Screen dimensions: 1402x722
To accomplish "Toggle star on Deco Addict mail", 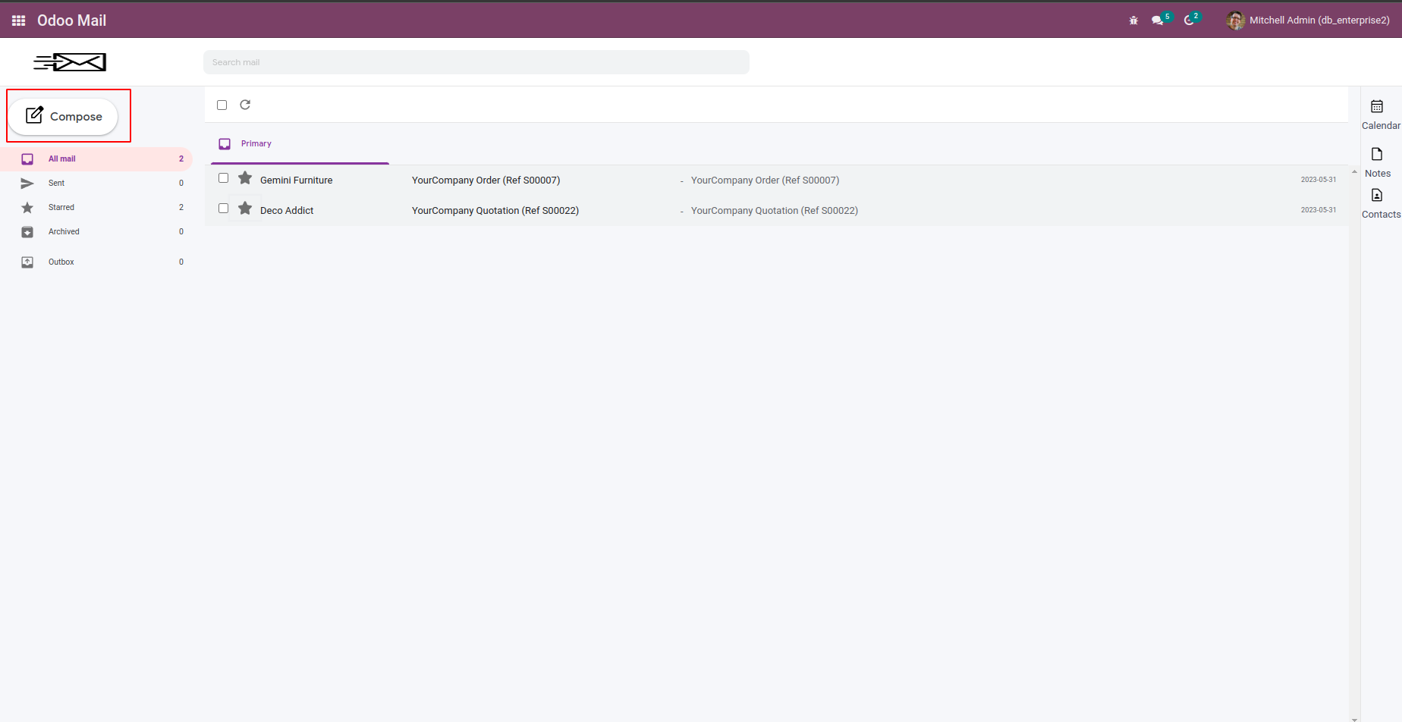I will [x=245, y=209].
